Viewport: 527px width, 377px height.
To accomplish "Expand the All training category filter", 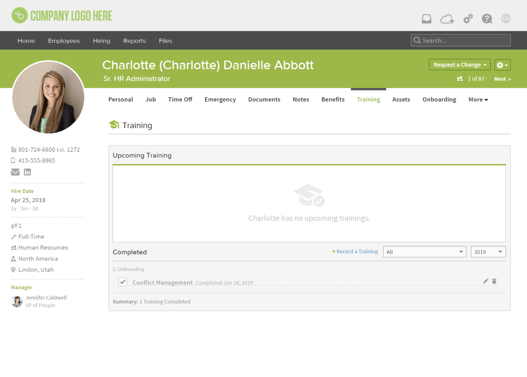I will point(424,252).
